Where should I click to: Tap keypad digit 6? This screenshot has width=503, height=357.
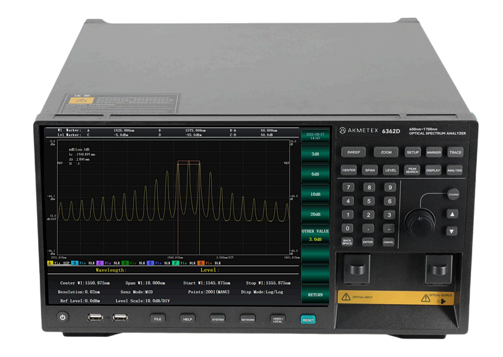[x=390, y=201]
